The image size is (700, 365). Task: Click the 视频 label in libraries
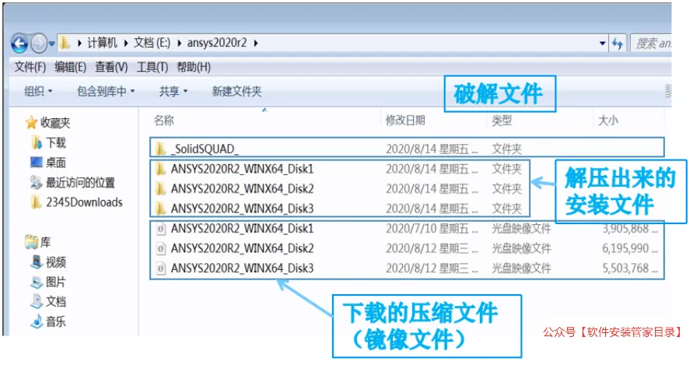[x=56, y=261]
